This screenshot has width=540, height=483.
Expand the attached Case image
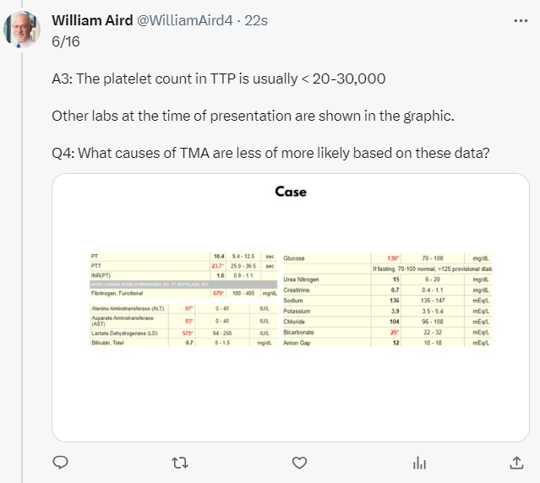[291, 307]
